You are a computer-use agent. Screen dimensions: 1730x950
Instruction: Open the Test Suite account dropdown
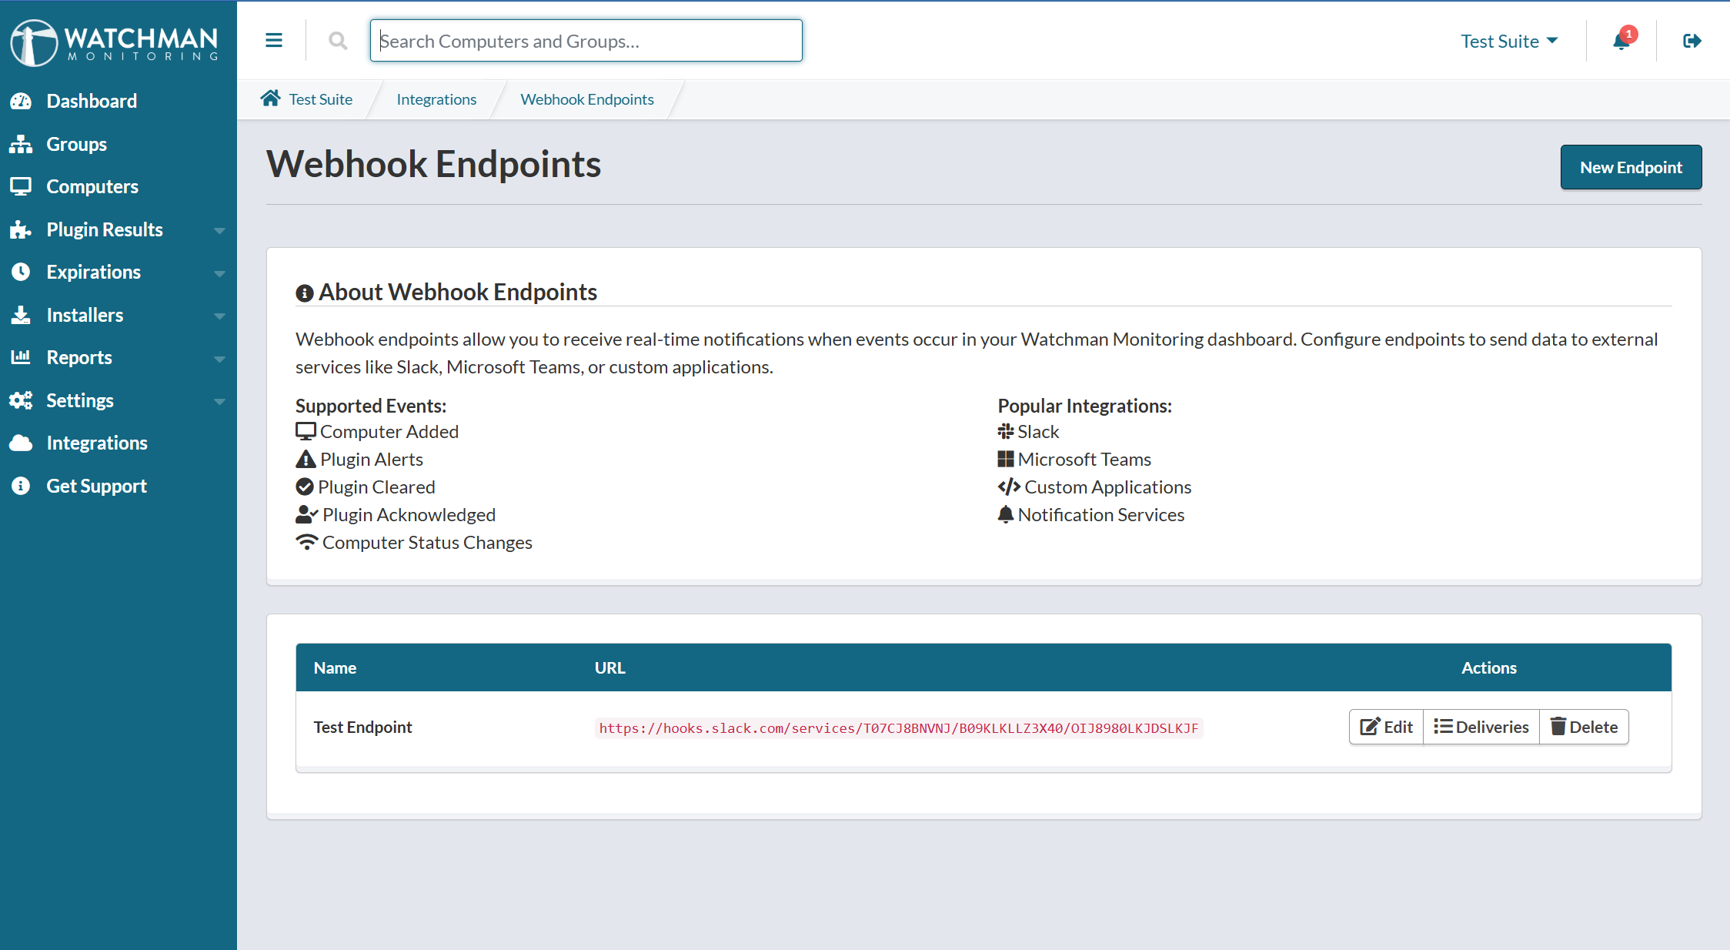1509,41
